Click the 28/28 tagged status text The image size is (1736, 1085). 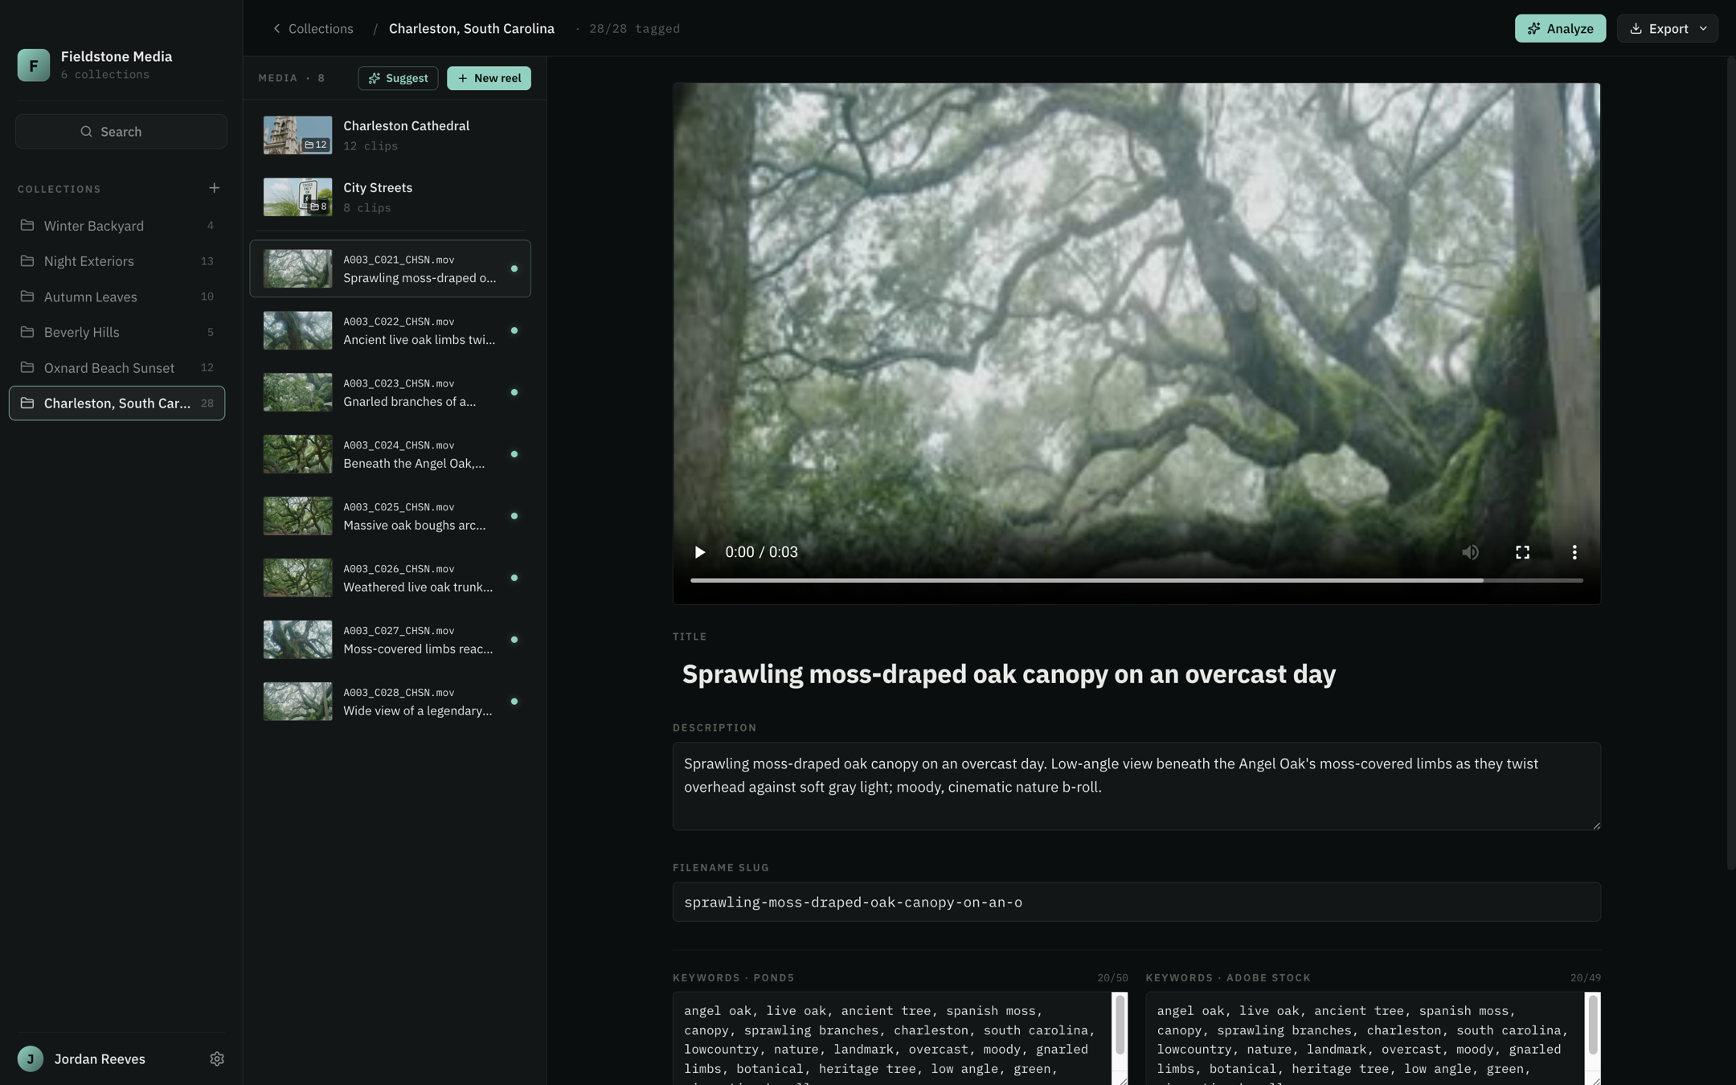tap(634, 29)
